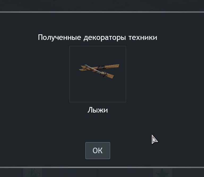Click the dimmed star icon below the dialog
The height and width of the screenshot is (177, 204).
[x=163, y=173]
